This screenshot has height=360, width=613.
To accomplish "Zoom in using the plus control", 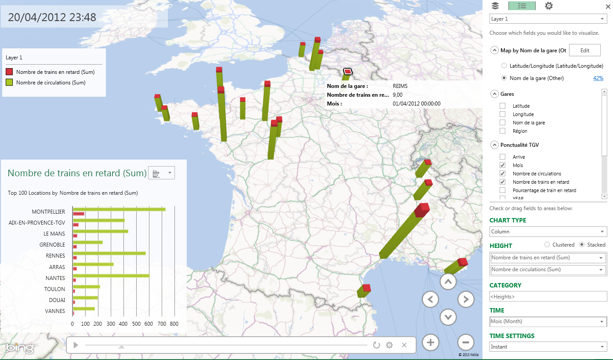I will pyautogui.click(x=430, y=342).
